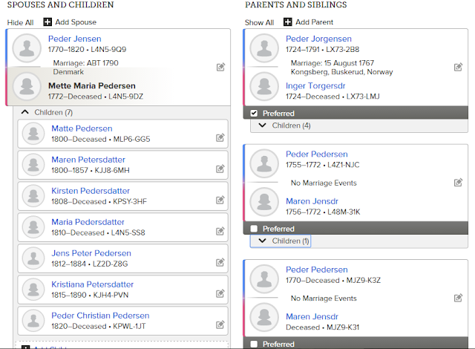Click the Add Spouse label
Image resolution: width=475 pixels, height=349 pixels.
(x=76, y=22)
